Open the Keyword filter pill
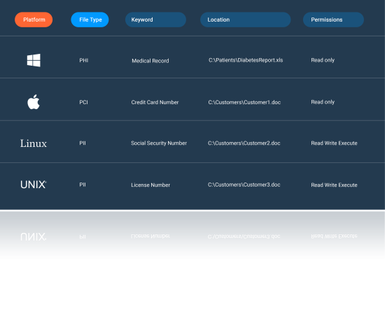The image size is (385, 321). coord(155,20)
